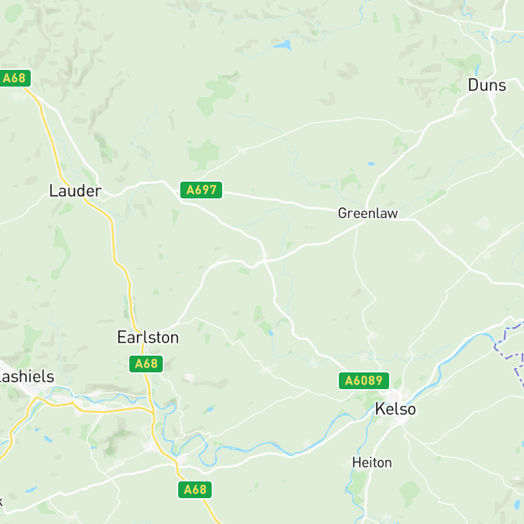Image resolution: width=524 pixels, height=524 pixels.
Task: Click the A697 road shield
Action: (201, 190)
